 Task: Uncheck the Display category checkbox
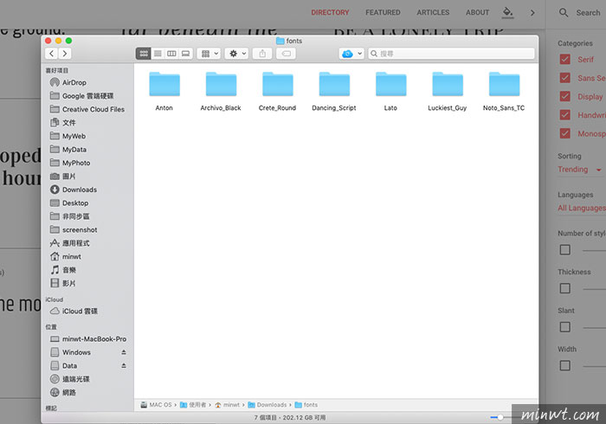coord(565,97)
